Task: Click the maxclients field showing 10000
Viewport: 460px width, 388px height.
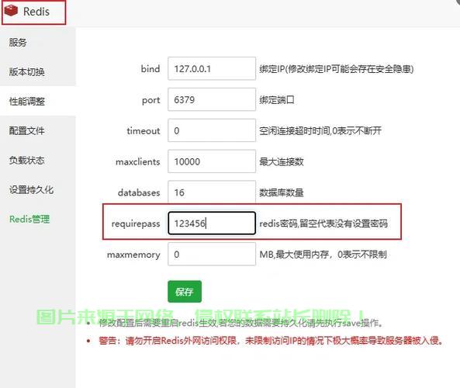Action: coord(212,161)
